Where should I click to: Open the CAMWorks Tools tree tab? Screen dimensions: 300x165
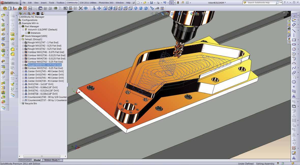42,13
